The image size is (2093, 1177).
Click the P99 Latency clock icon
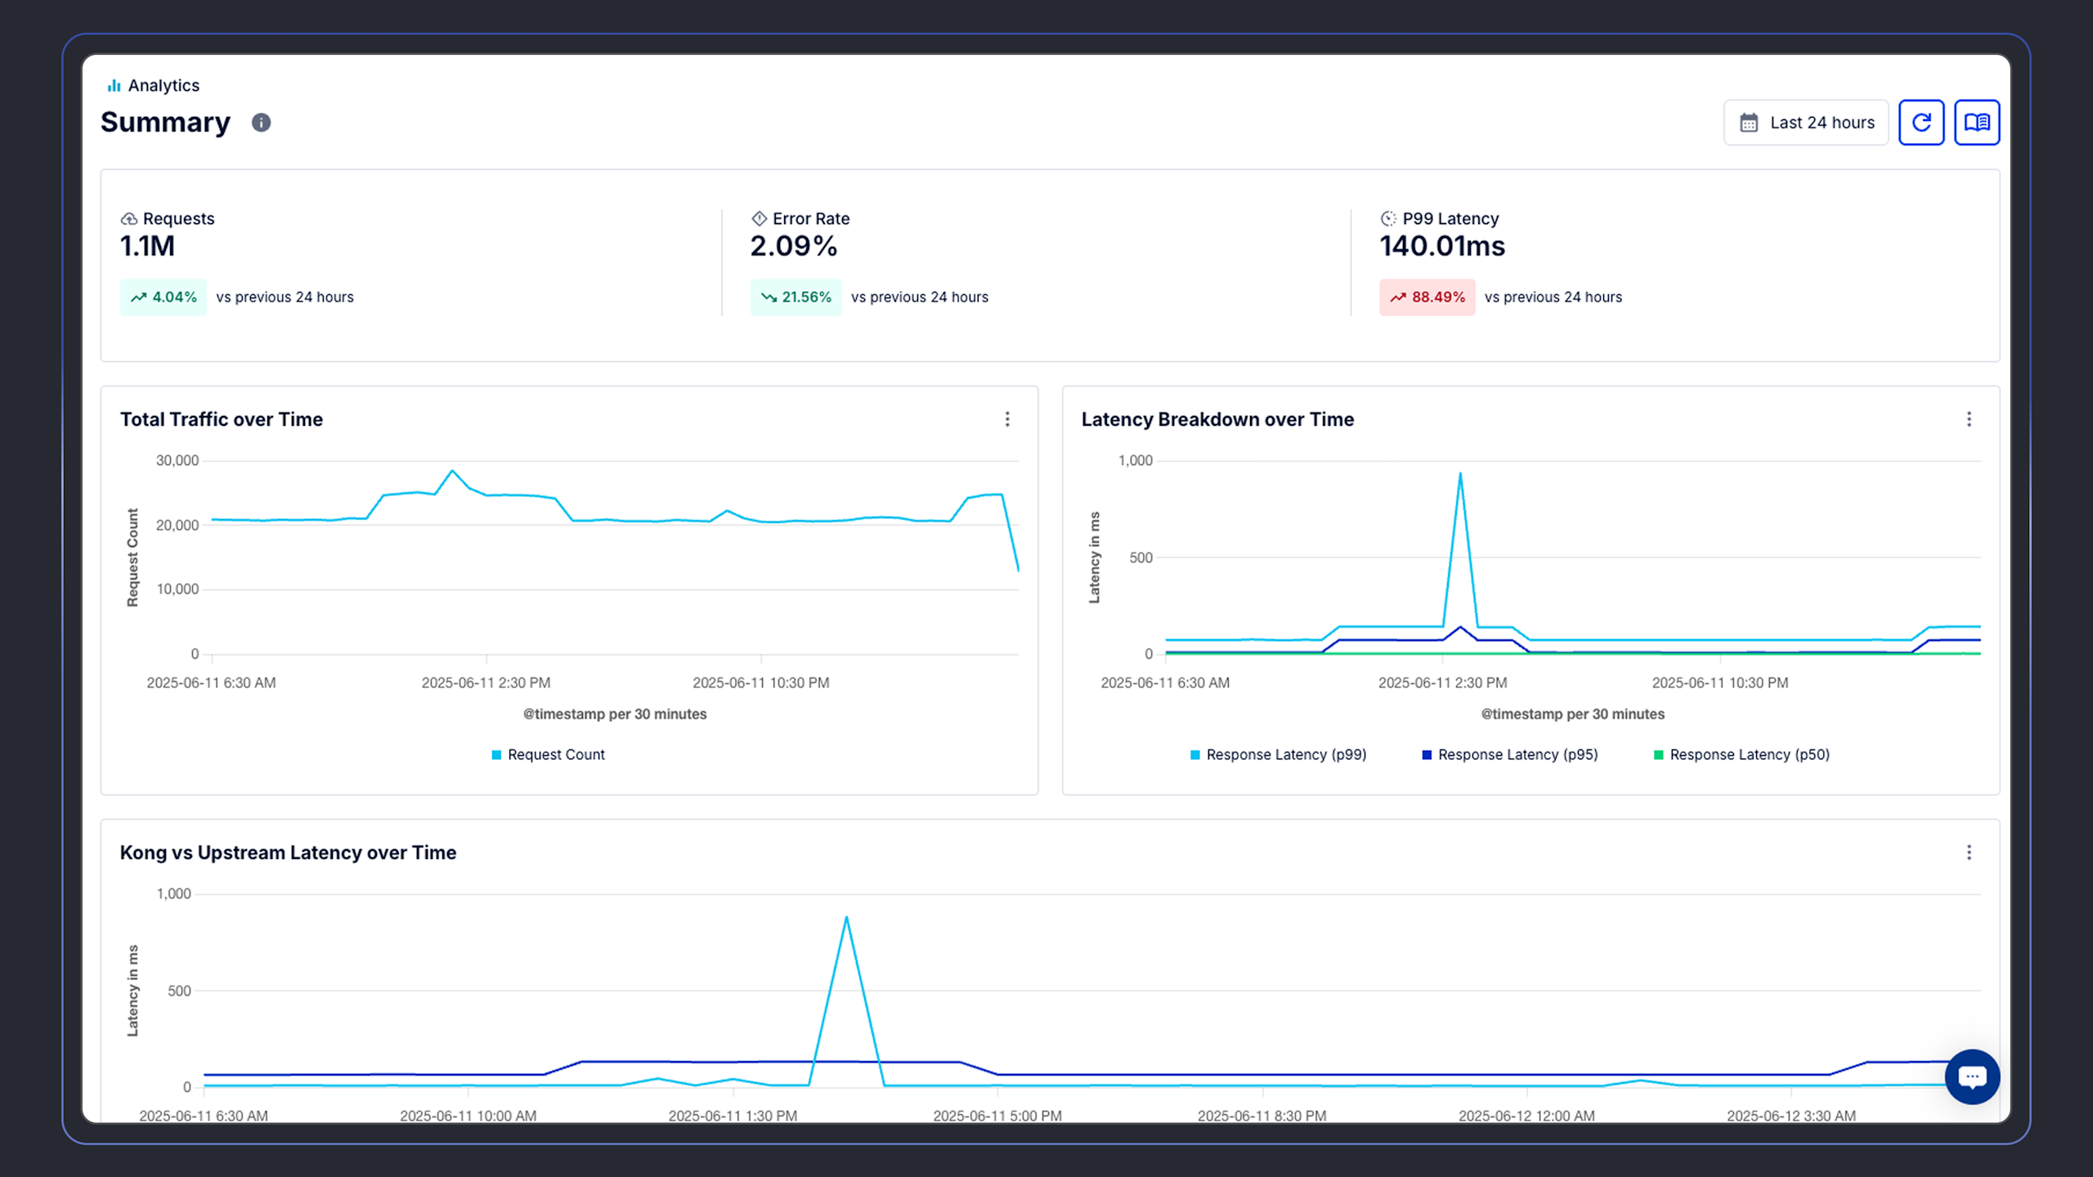pyautogui.click(x=1388, y=218)
